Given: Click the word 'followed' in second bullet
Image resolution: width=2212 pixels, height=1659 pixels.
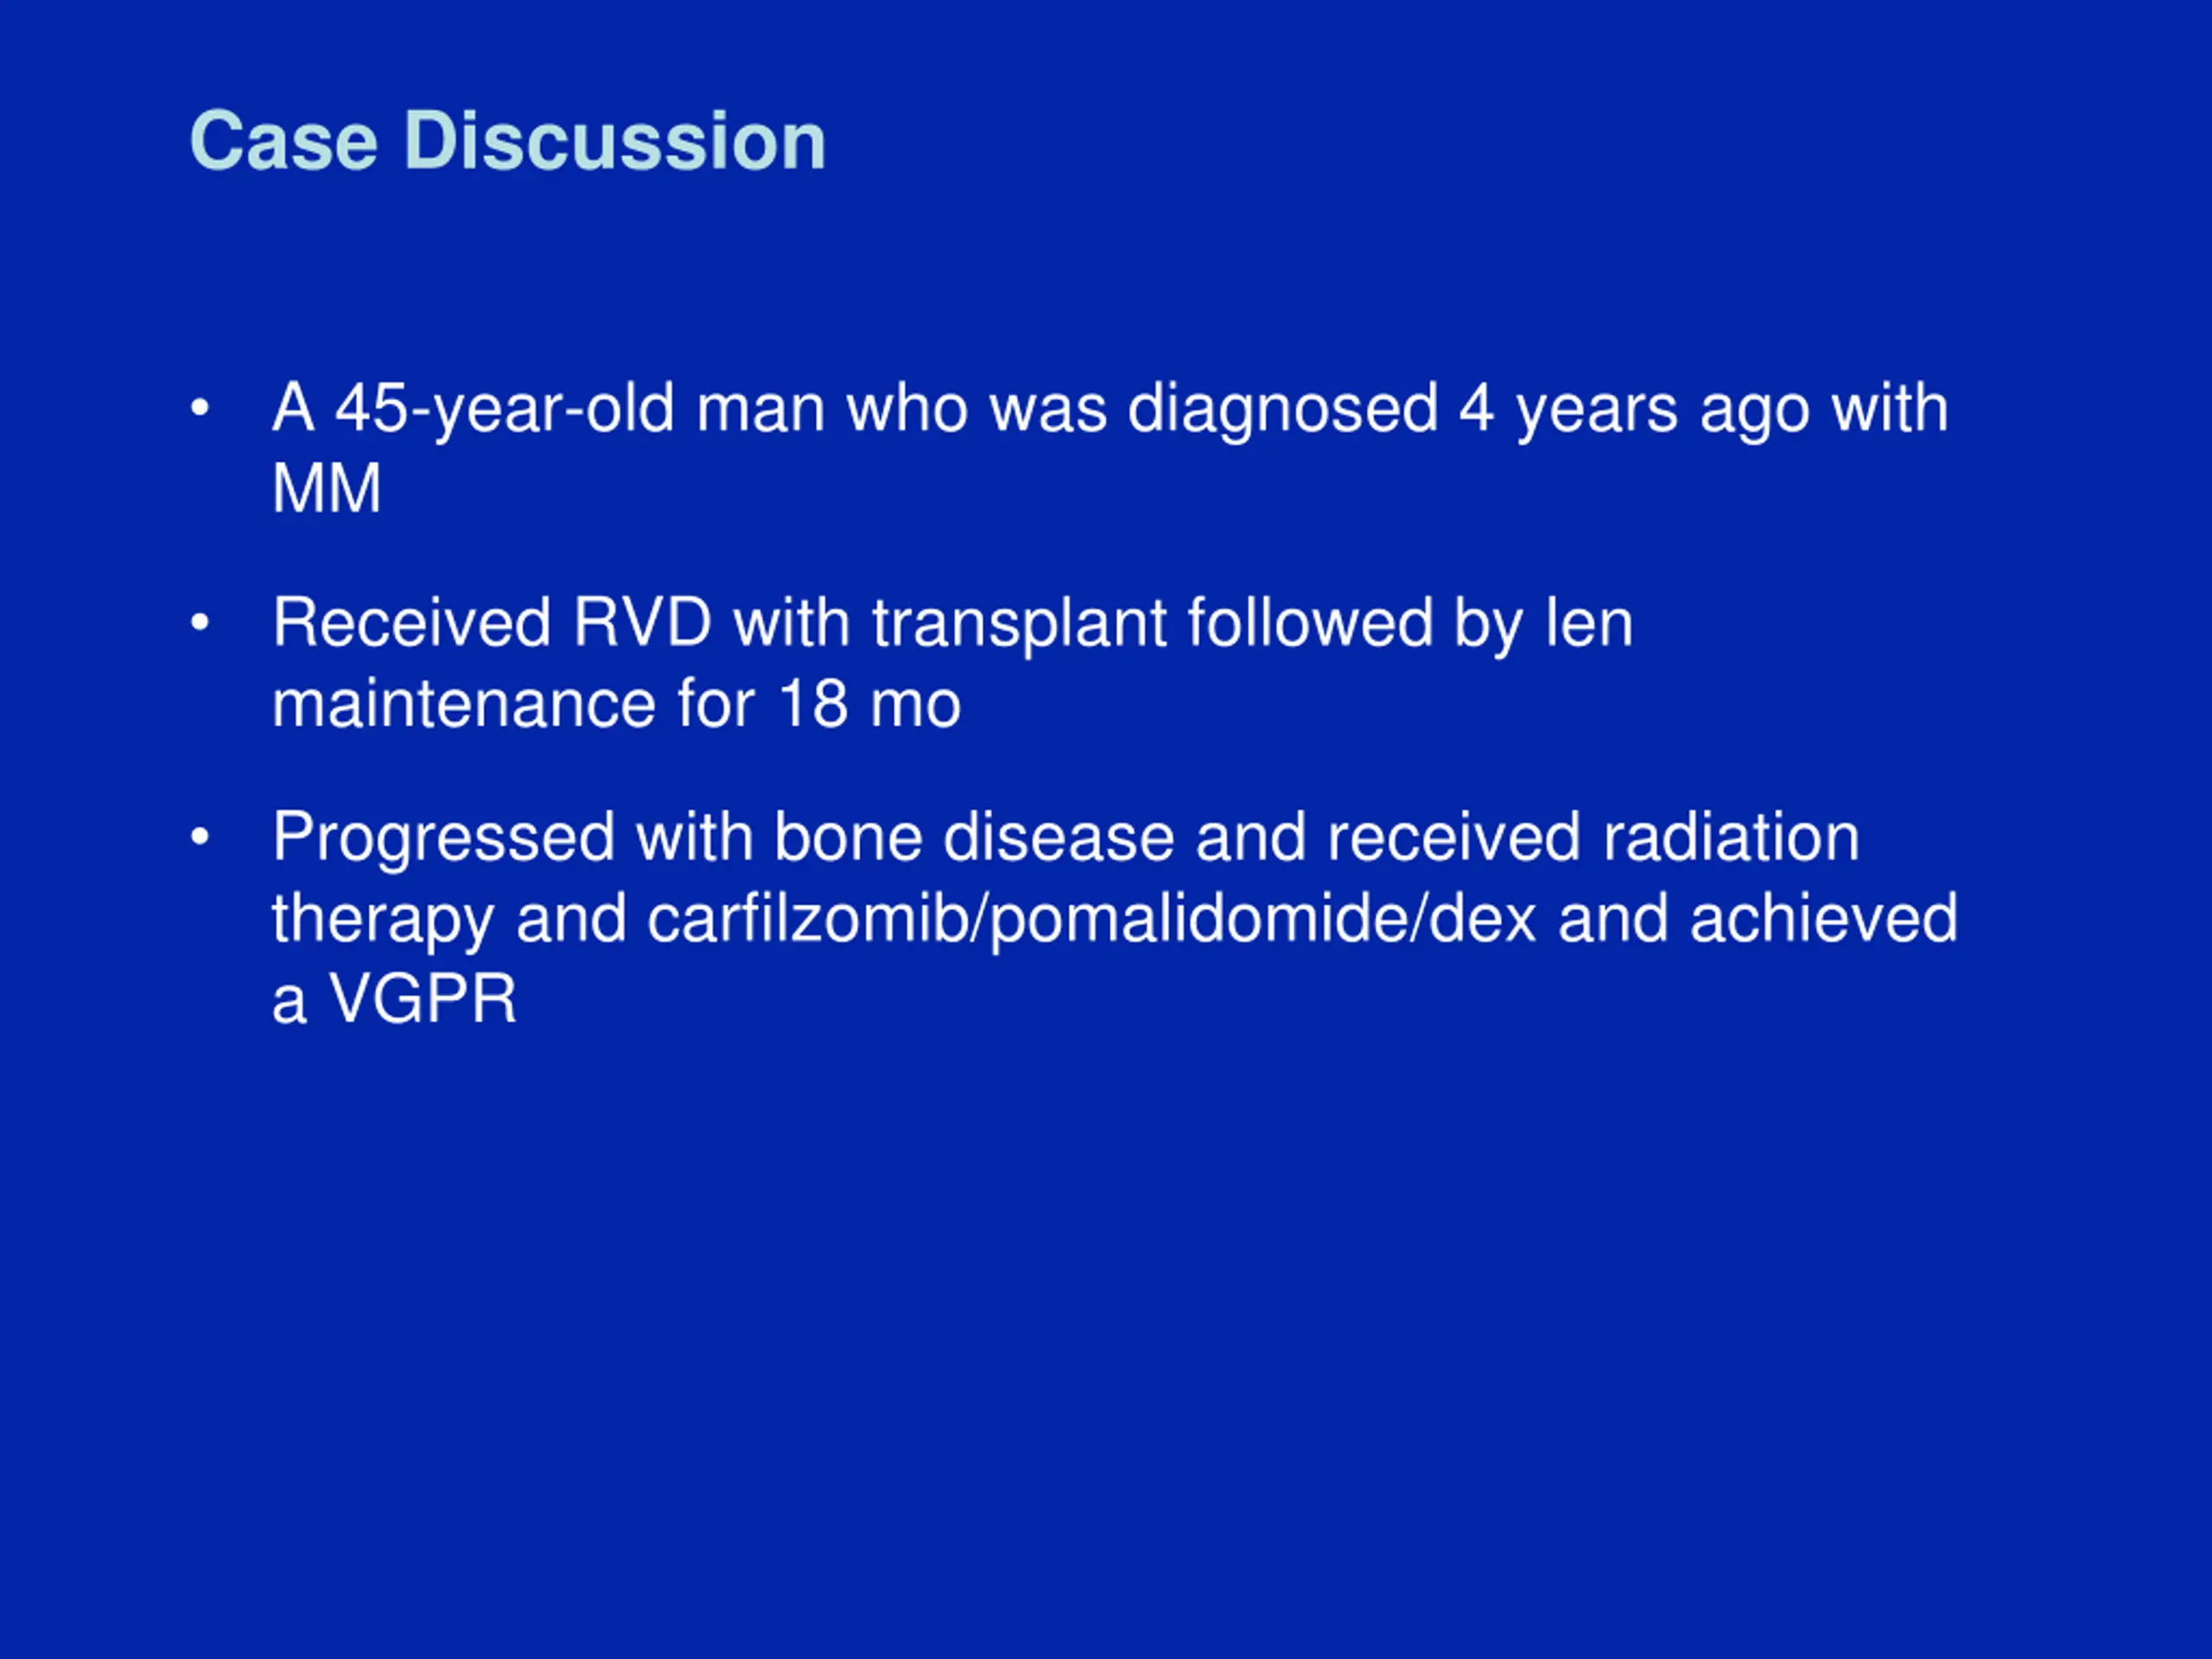Looking at the screenshot, I should [1310, 623].
